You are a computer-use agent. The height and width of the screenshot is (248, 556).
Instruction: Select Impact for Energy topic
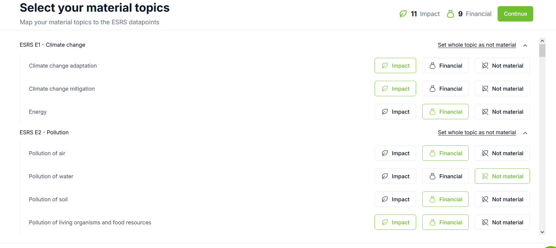point(395,112)
